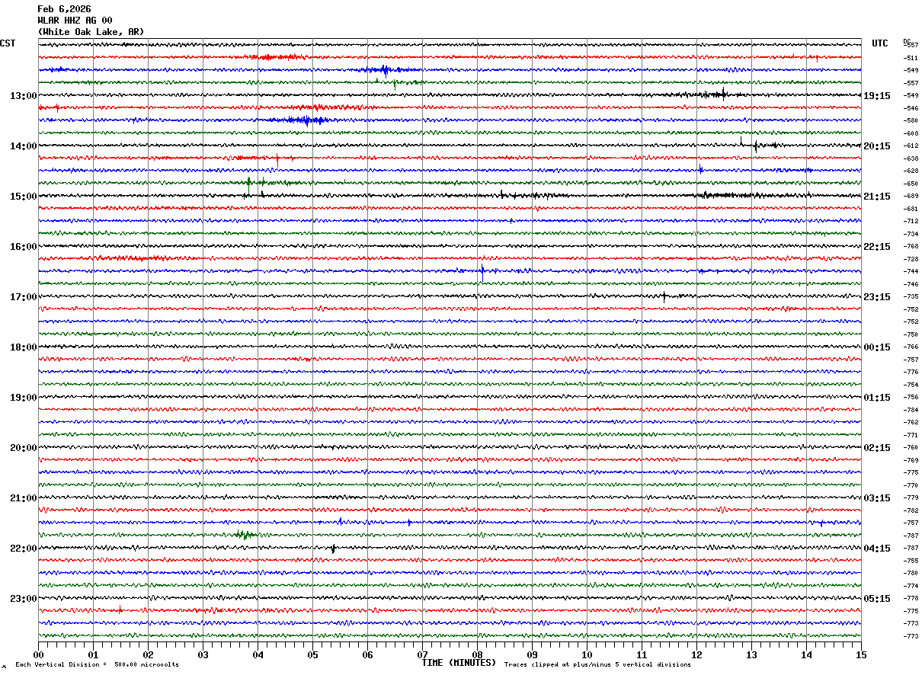Select the station code 'WLAR HHZ AG 00'
This screenshot has height=675, width=922.
pyautogui.click(x=75, y=21)
